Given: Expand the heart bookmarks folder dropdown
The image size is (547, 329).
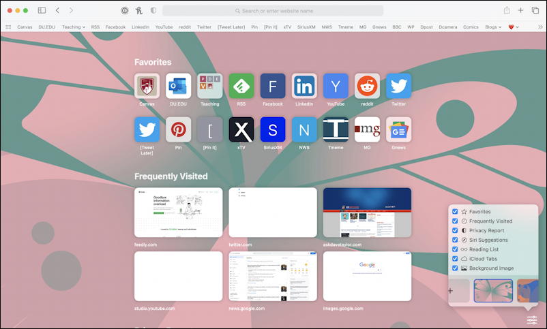Looking at the screenshot, I should pos(514,27).
